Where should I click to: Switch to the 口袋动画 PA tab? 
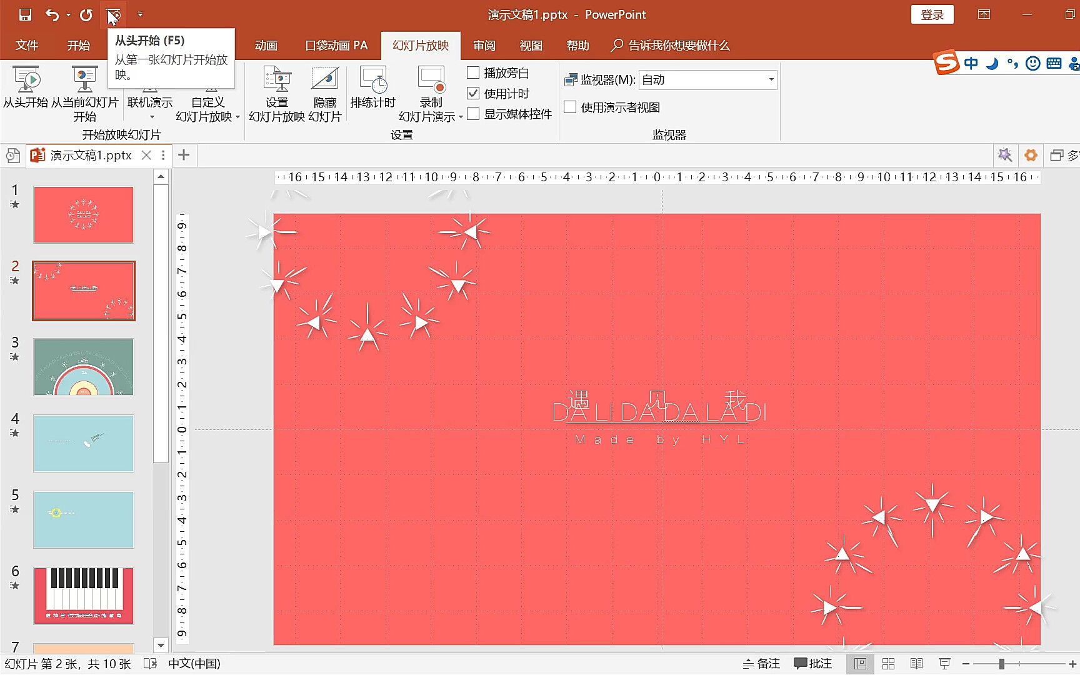336,45
